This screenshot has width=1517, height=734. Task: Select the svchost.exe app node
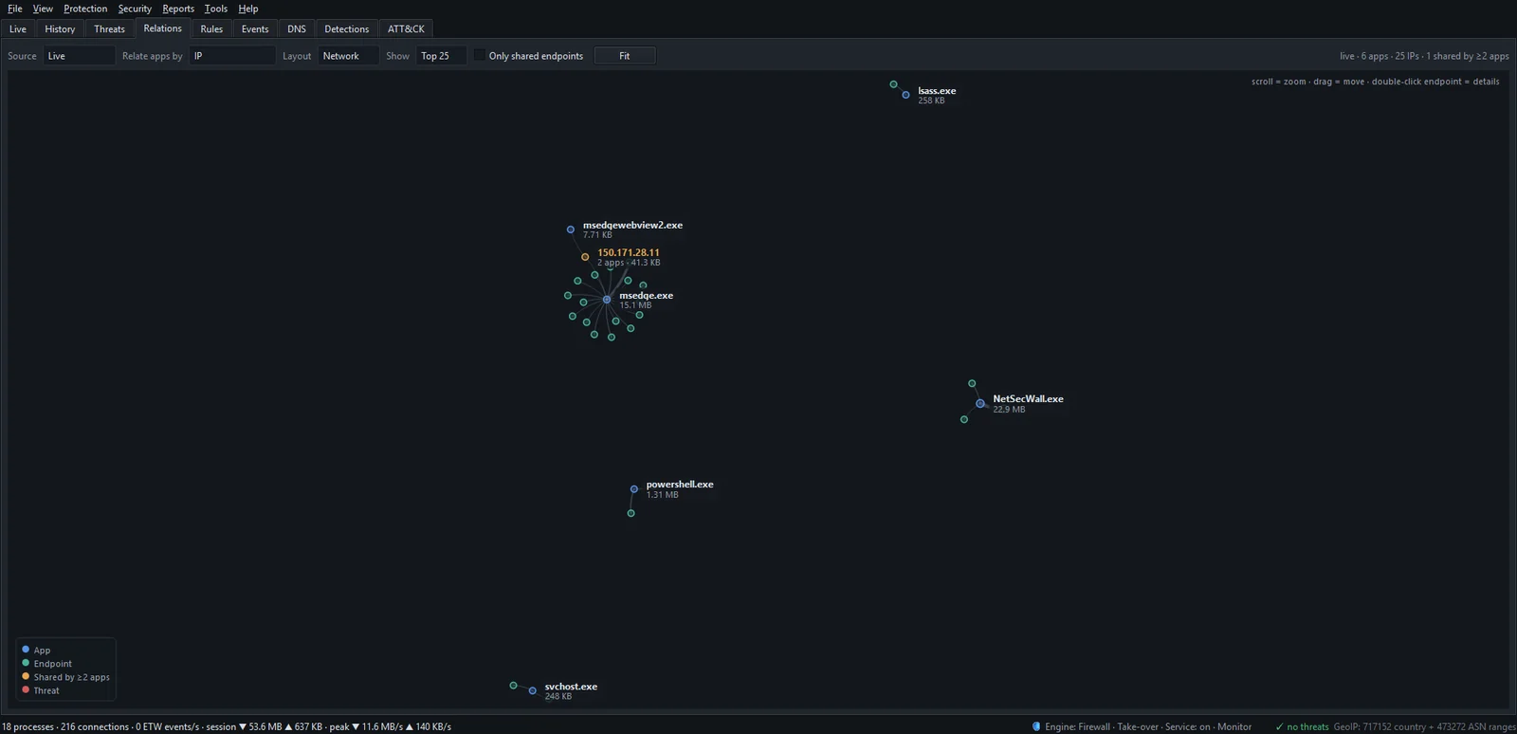point(533,691)
